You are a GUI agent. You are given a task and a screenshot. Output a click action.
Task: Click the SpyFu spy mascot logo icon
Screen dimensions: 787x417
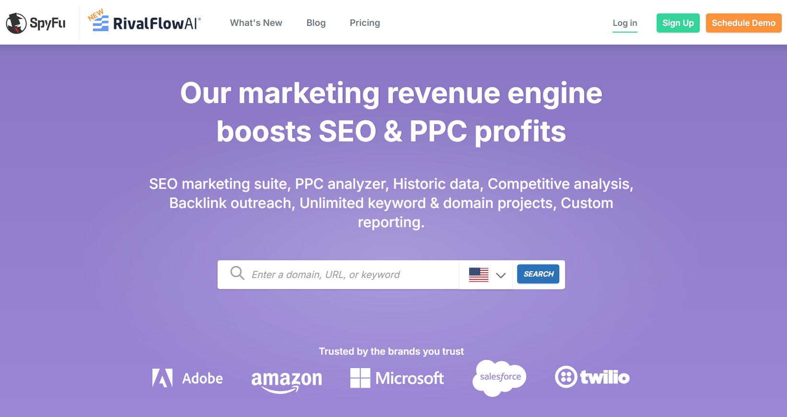pos(16,23)
